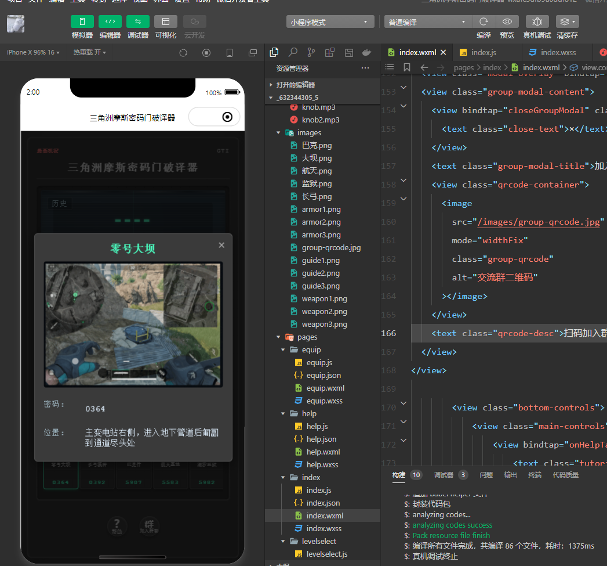Open real device debugging bug icon
The height and width of the screenshot is (566, 607).
(537, 22)
